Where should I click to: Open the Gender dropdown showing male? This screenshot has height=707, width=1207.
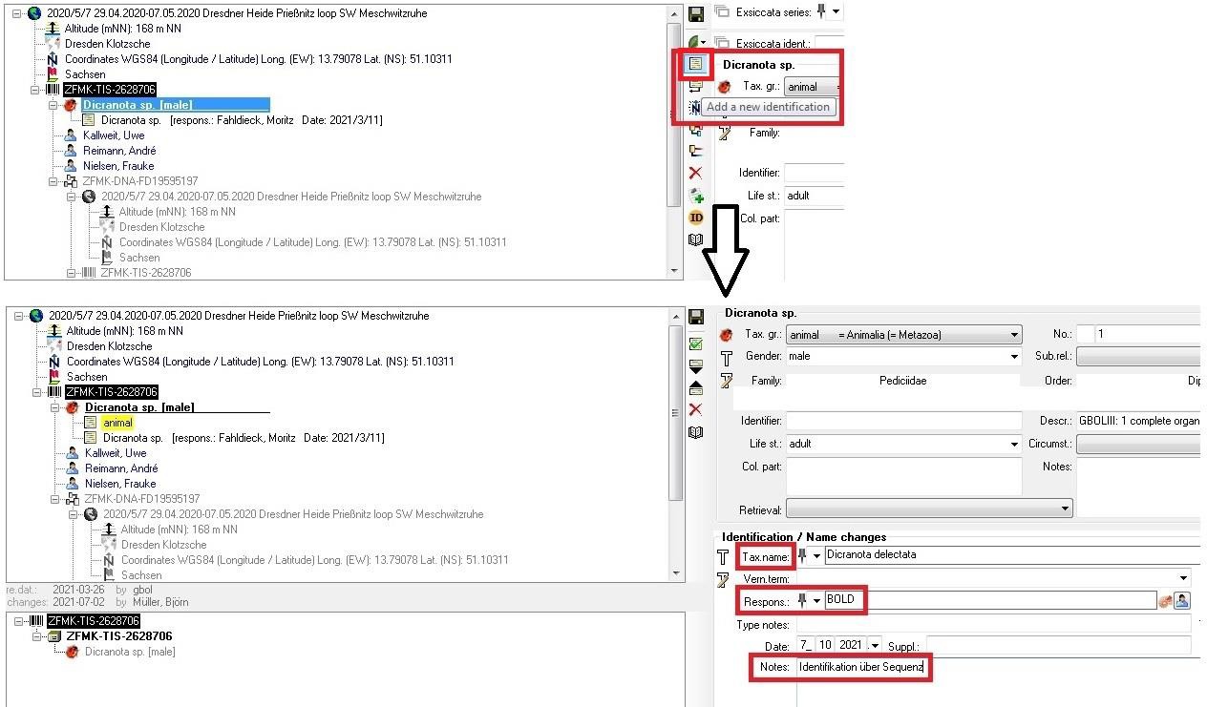point(1013,357)
